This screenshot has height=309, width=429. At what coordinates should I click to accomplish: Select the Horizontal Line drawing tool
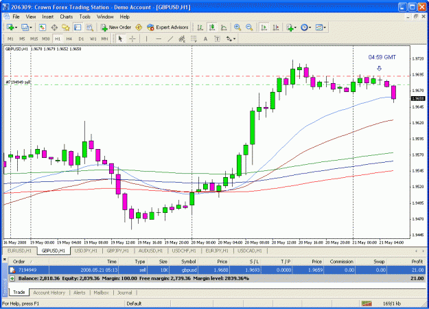click(159, 39)
